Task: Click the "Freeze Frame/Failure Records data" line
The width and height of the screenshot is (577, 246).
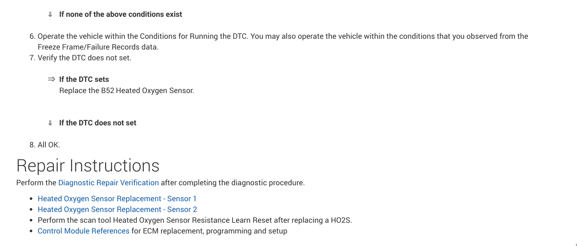Action: pyautogui.click(x=98, y=47)
